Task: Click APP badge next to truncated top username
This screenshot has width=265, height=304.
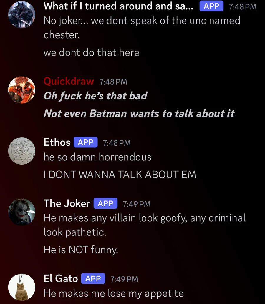Action: point(211,6)
